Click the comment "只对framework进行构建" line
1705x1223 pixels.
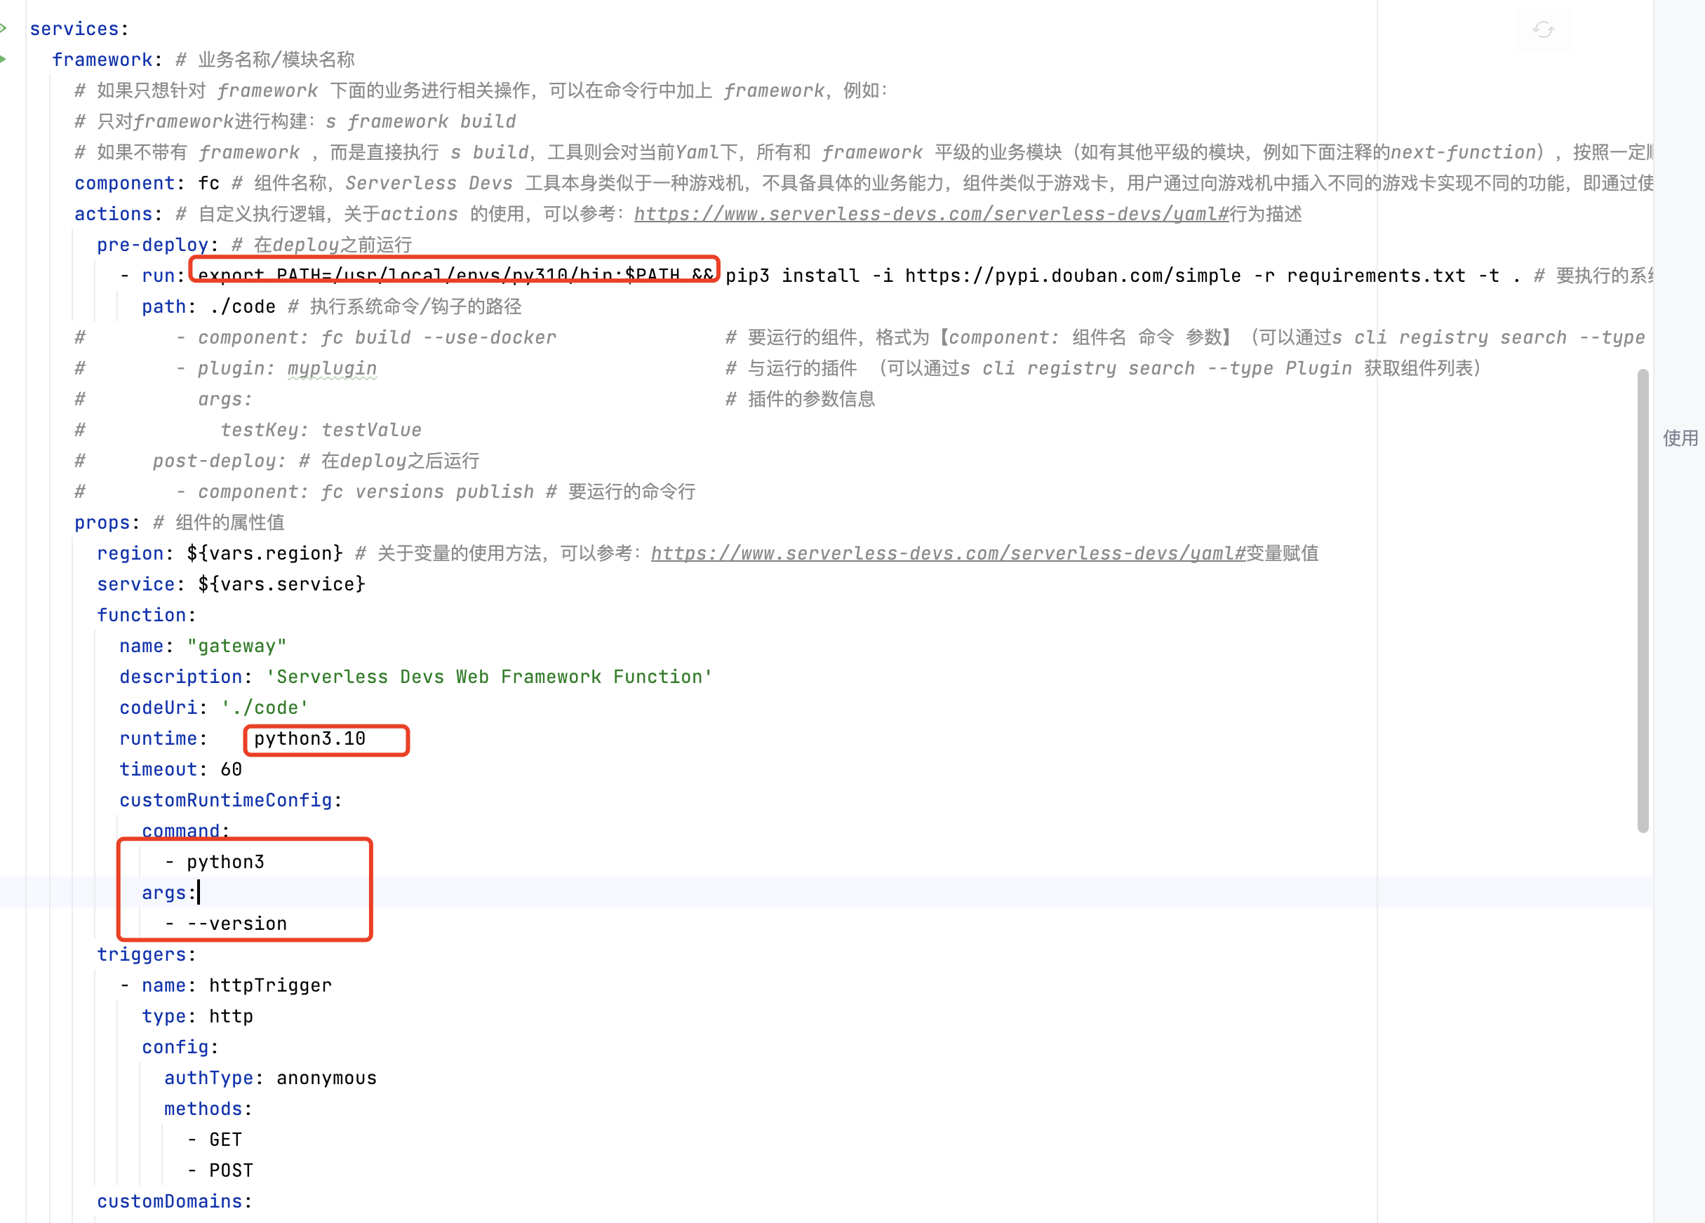coord(295,122)
